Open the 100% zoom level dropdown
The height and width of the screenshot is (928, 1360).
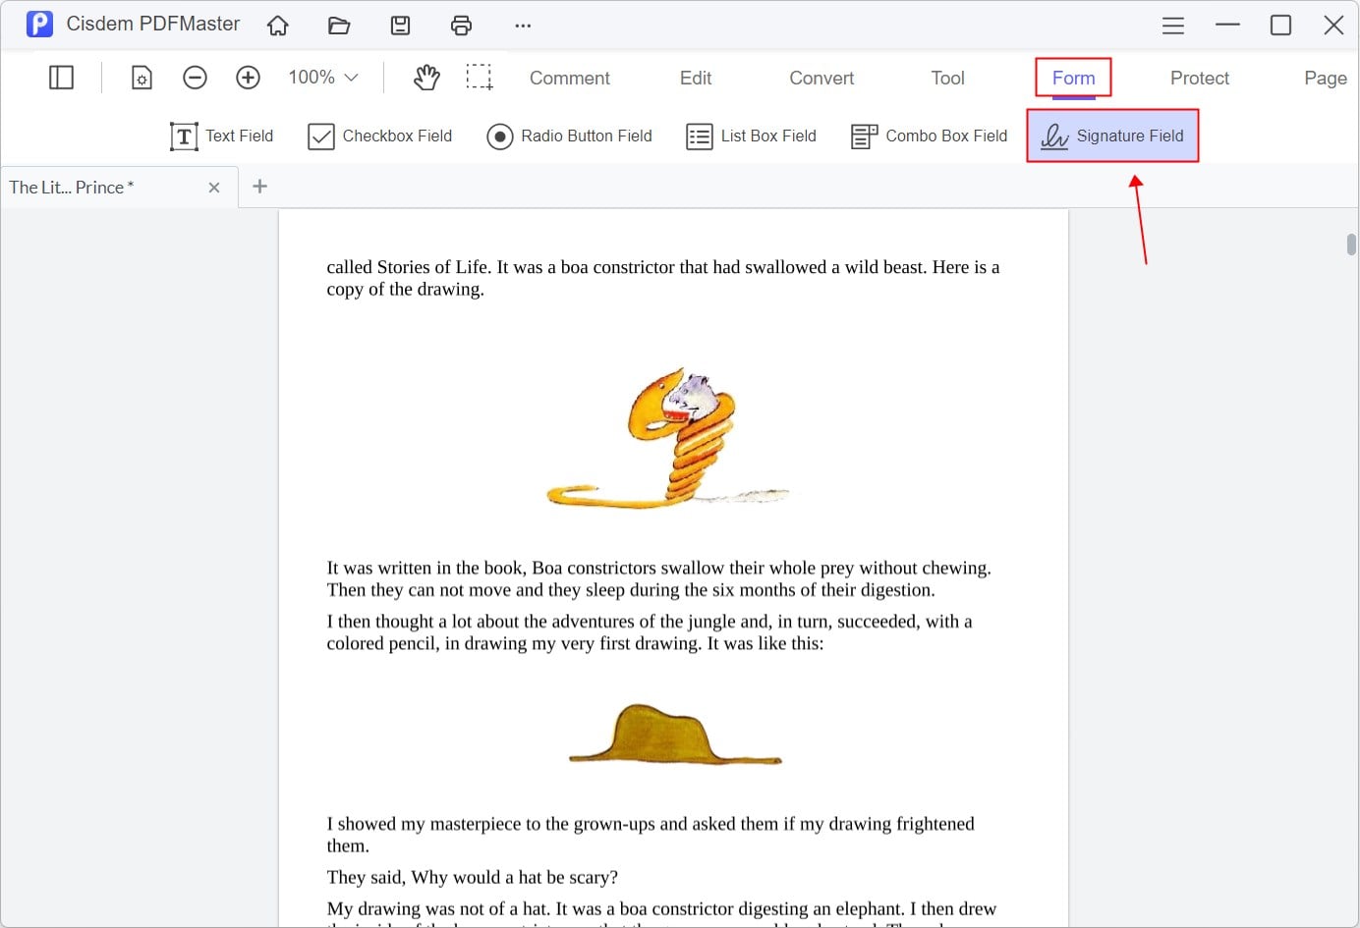(x=321, y=77)
